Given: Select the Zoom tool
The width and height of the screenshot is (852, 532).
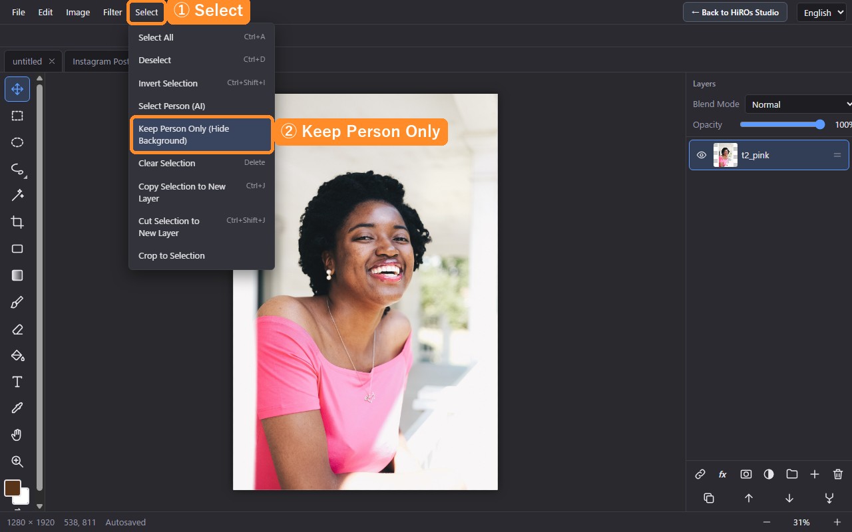Looking at the screenshot, I should (x=17, y=462).
